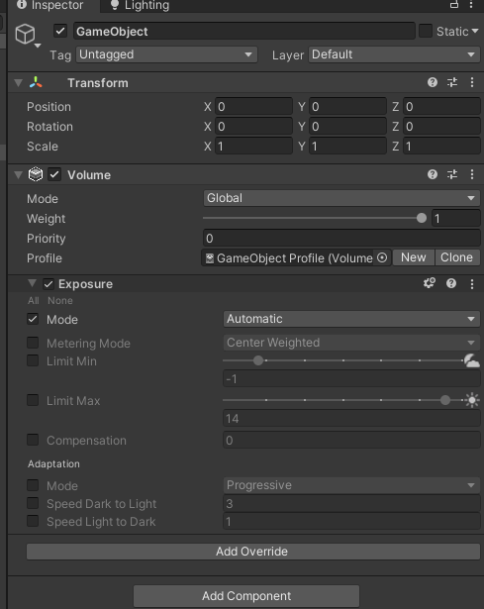
Task: Open Transform presets slider icon
Action: 452,82
